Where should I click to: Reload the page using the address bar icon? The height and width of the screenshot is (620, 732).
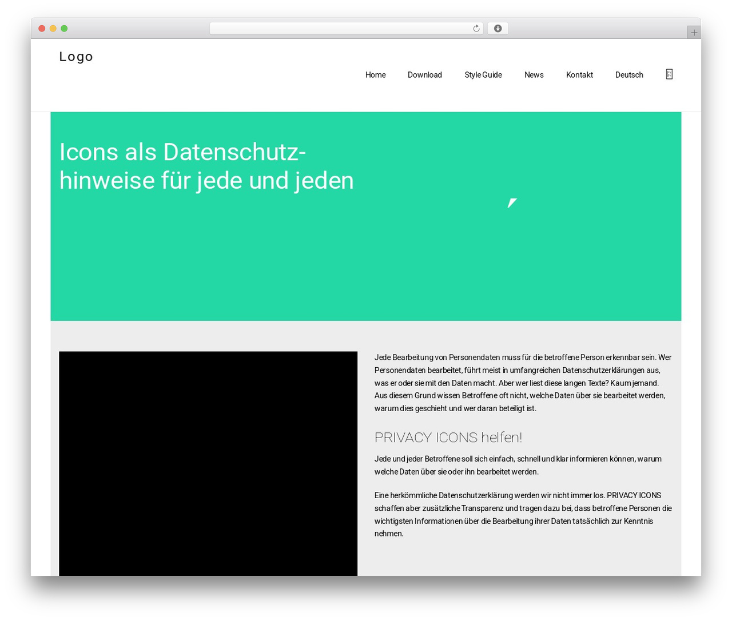pyautogui.click(x=476, y=29)
